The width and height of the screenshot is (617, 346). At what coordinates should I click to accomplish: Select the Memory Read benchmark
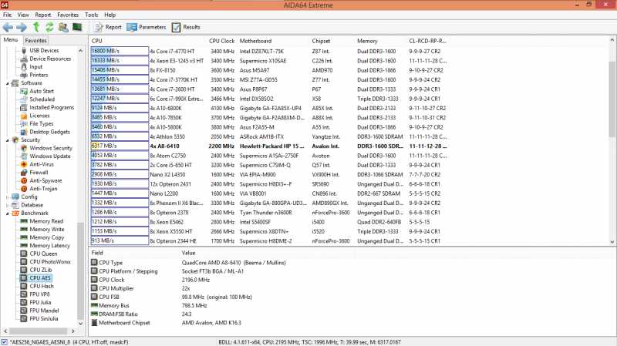[46, 221]
